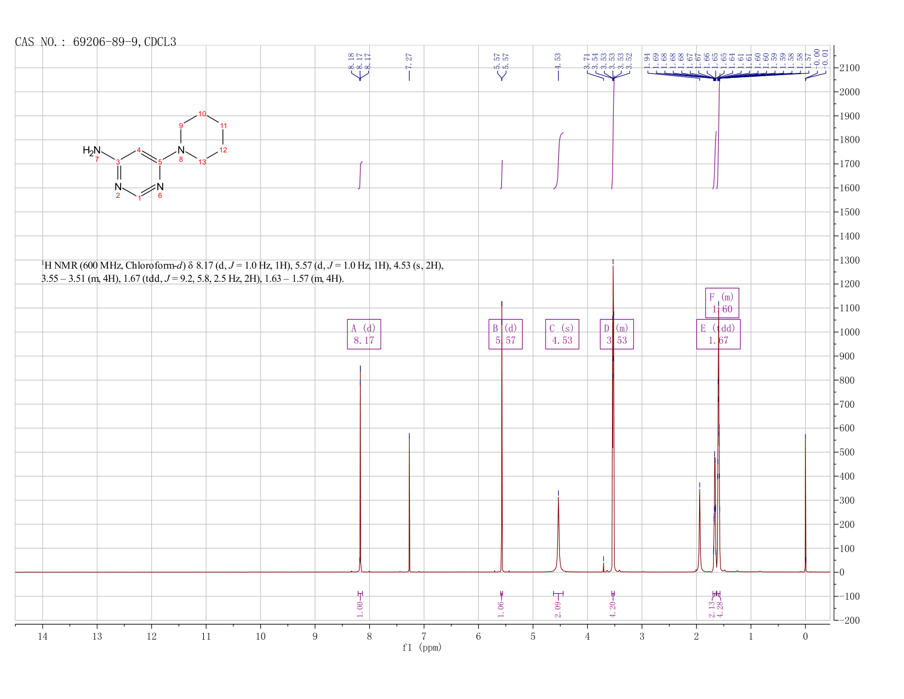Select integral value 2.09 under 4.53 peak
The image size is (904, 699).
coord(558,609)
